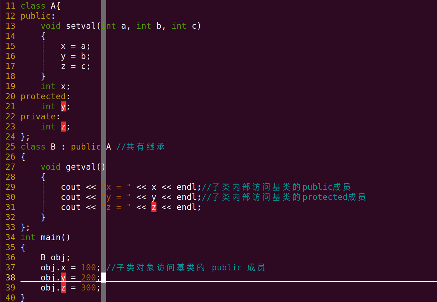Image resolution: width=437 pixels, height=302 pixels.
Task: Click the closing brace on line 40
Action: coord(22,297)
